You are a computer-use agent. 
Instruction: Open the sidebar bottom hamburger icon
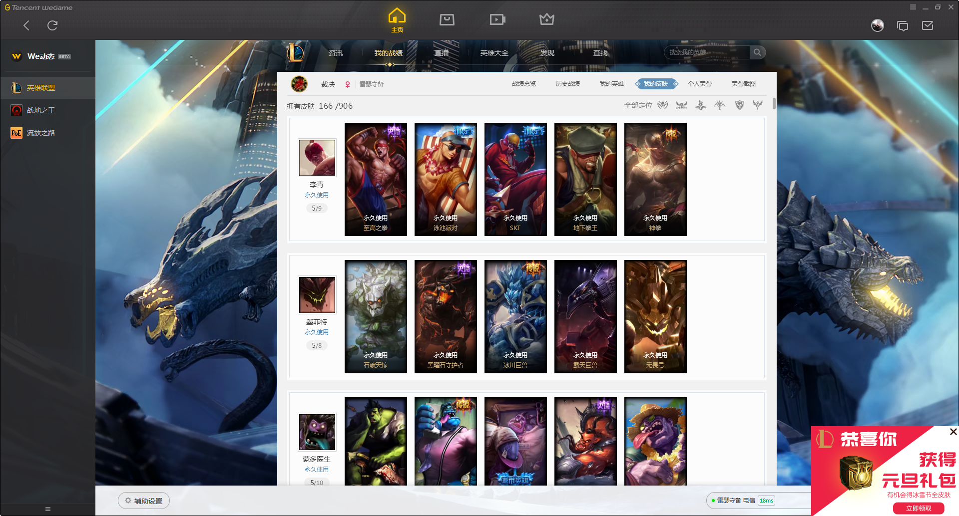point(48,509)
